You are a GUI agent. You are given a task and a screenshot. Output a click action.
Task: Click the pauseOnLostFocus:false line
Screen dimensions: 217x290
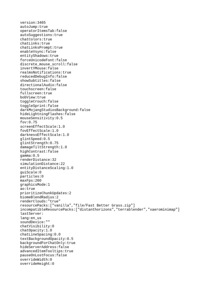(44, 255)
